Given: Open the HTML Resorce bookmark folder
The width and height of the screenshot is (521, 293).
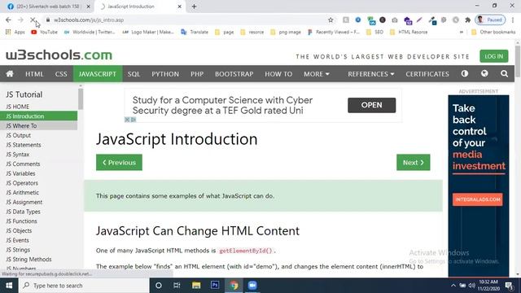Looking at the screenshot, I should pos(409,33).
